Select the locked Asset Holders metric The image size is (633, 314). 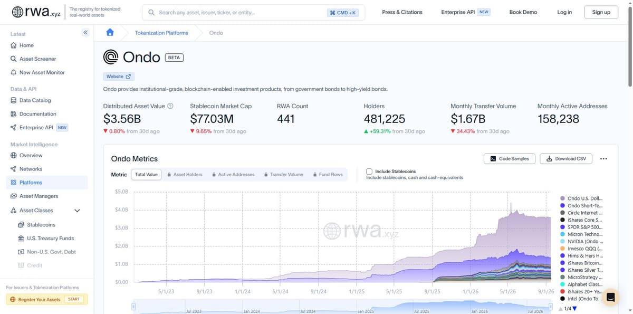pos(185,175)
